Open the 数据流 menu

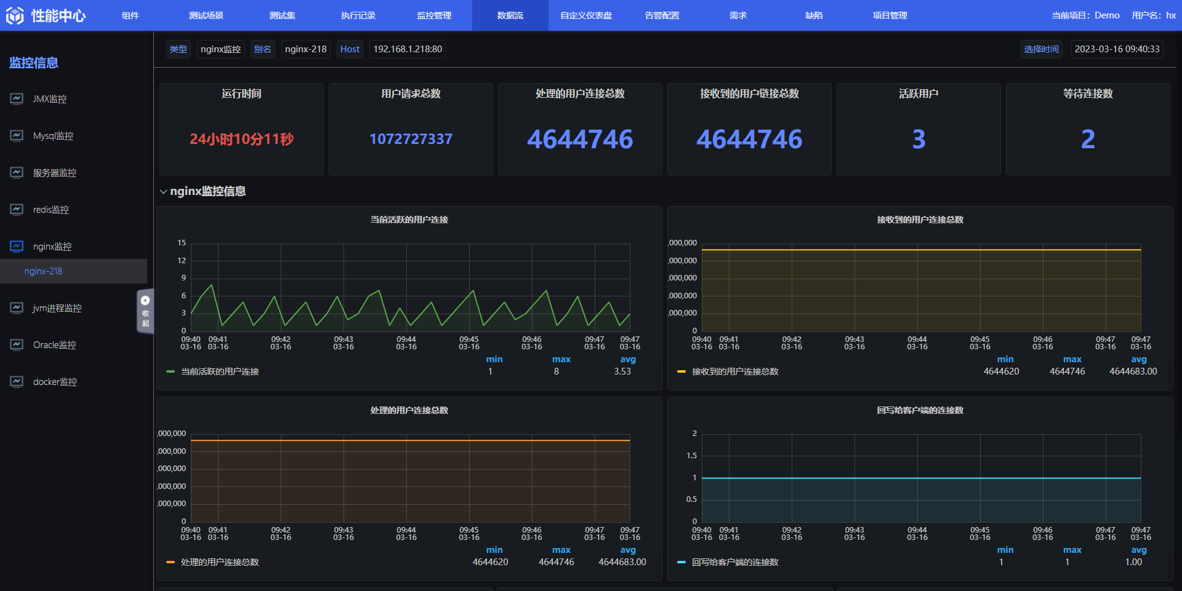coord(510,15)
